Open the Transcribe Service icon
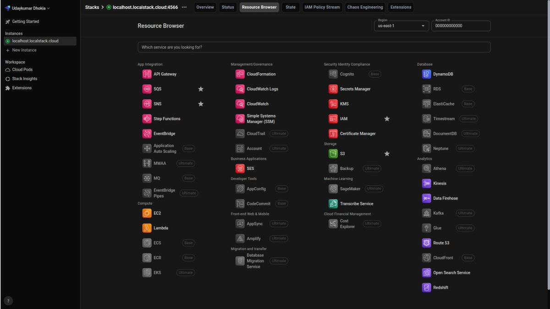This screenshot has height=309, width=550. pos(333,204)
